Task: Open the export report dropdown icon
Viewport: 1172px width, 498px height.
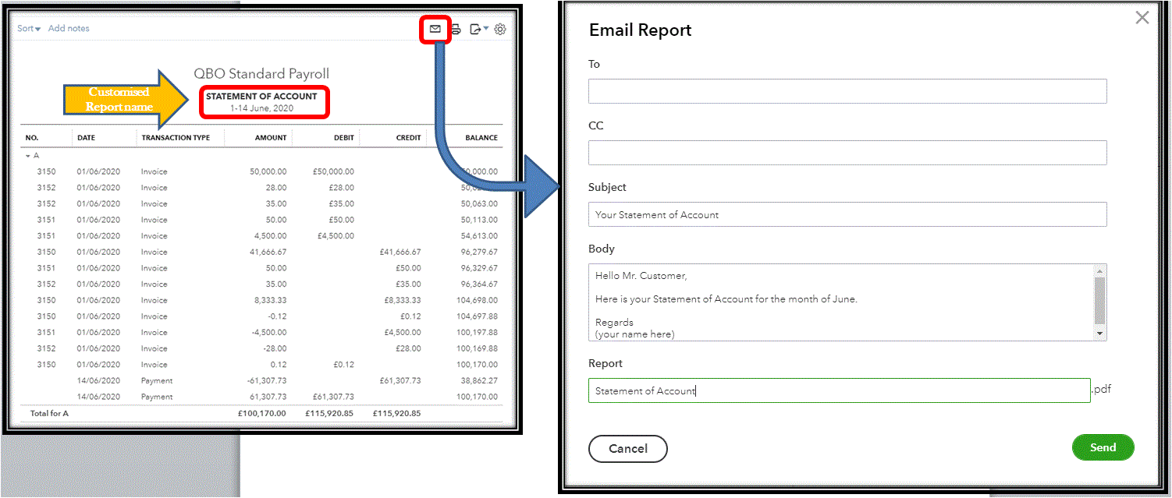Action: pyautogui.click(x=479, y=30)
